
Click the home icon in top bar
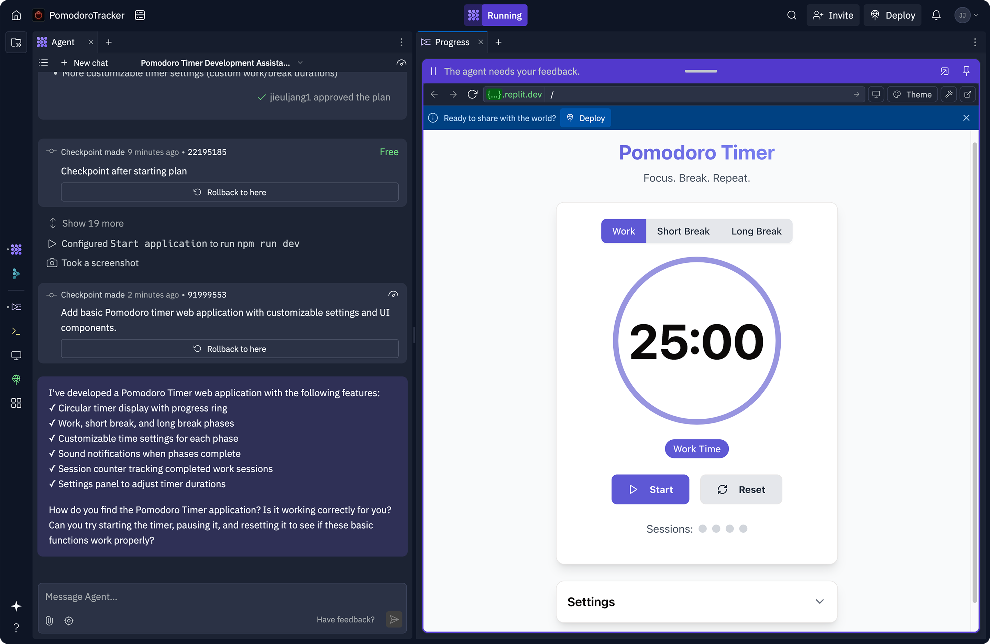tap(16, 15)
